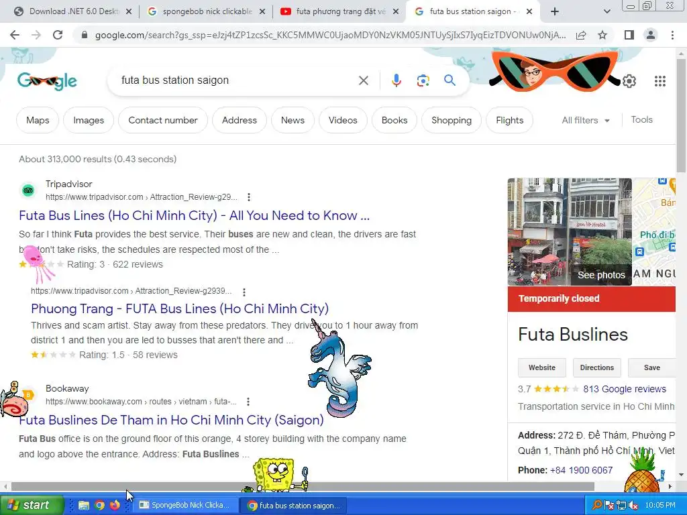Open options for Phuong Trang result
This screenshot has width=687, height=515.
coord(244,292)
